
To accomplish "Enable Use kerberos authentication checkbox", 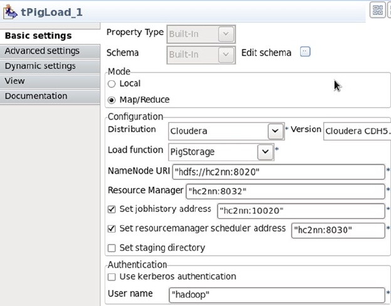I will click(112, 277).
